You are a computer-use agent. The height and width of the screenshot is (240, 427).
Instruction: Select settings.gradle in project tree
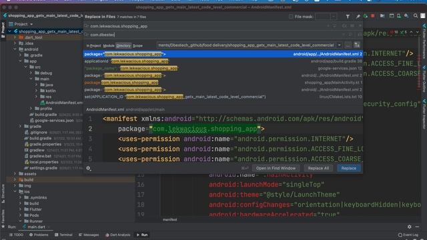[x=41, y=168]
